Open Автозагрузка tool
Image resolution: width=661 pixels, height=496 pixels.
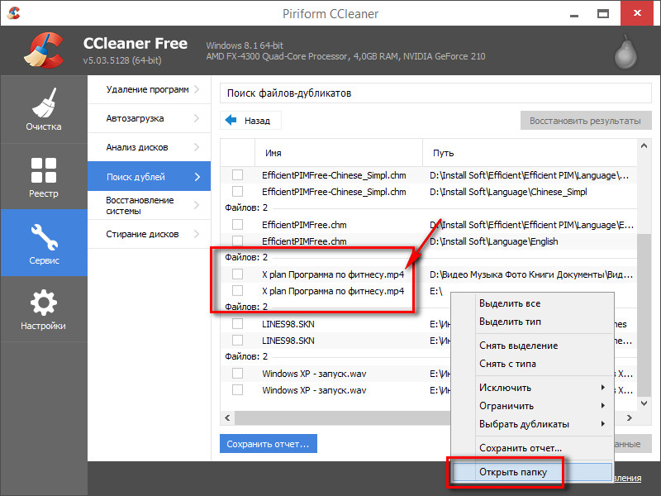tap(150, 118)
